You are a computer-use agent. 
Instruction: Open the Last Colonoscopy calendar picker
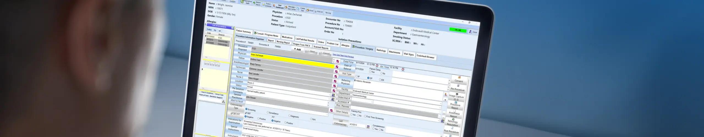point(368,127)
